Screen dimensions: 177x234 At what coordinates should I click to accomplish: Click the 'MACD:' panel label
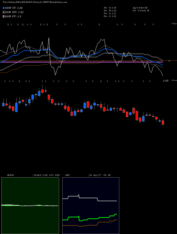click(x=11, y=175)
